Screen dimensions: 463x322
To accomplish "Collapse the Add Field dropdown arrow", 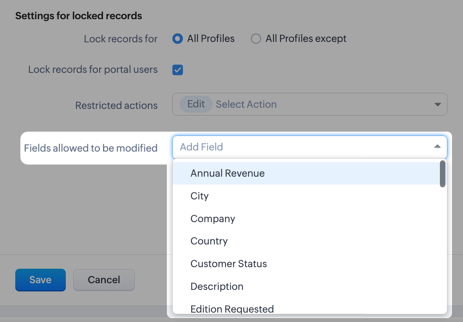I will [438, 147].
